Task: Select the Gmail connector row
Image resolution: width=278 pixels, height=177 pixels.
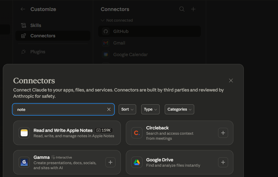Action: (149, 43)
